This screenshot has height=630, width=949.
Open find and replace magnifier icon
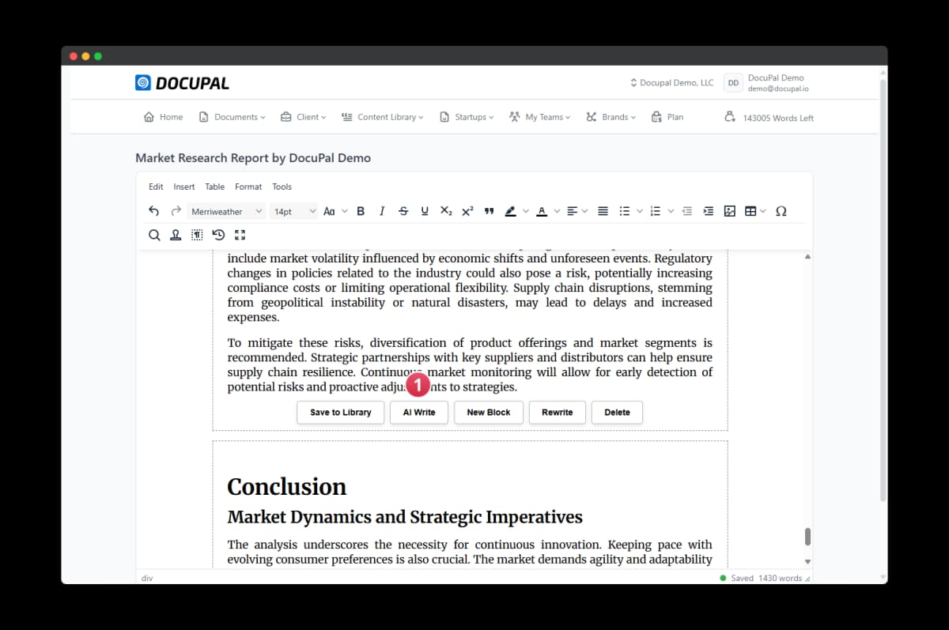coord(154,235)
